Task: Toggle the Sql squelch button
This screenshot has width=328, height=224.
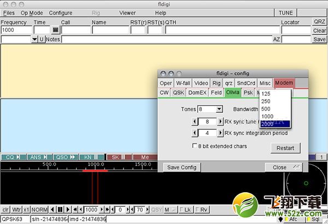Action: 314,220
